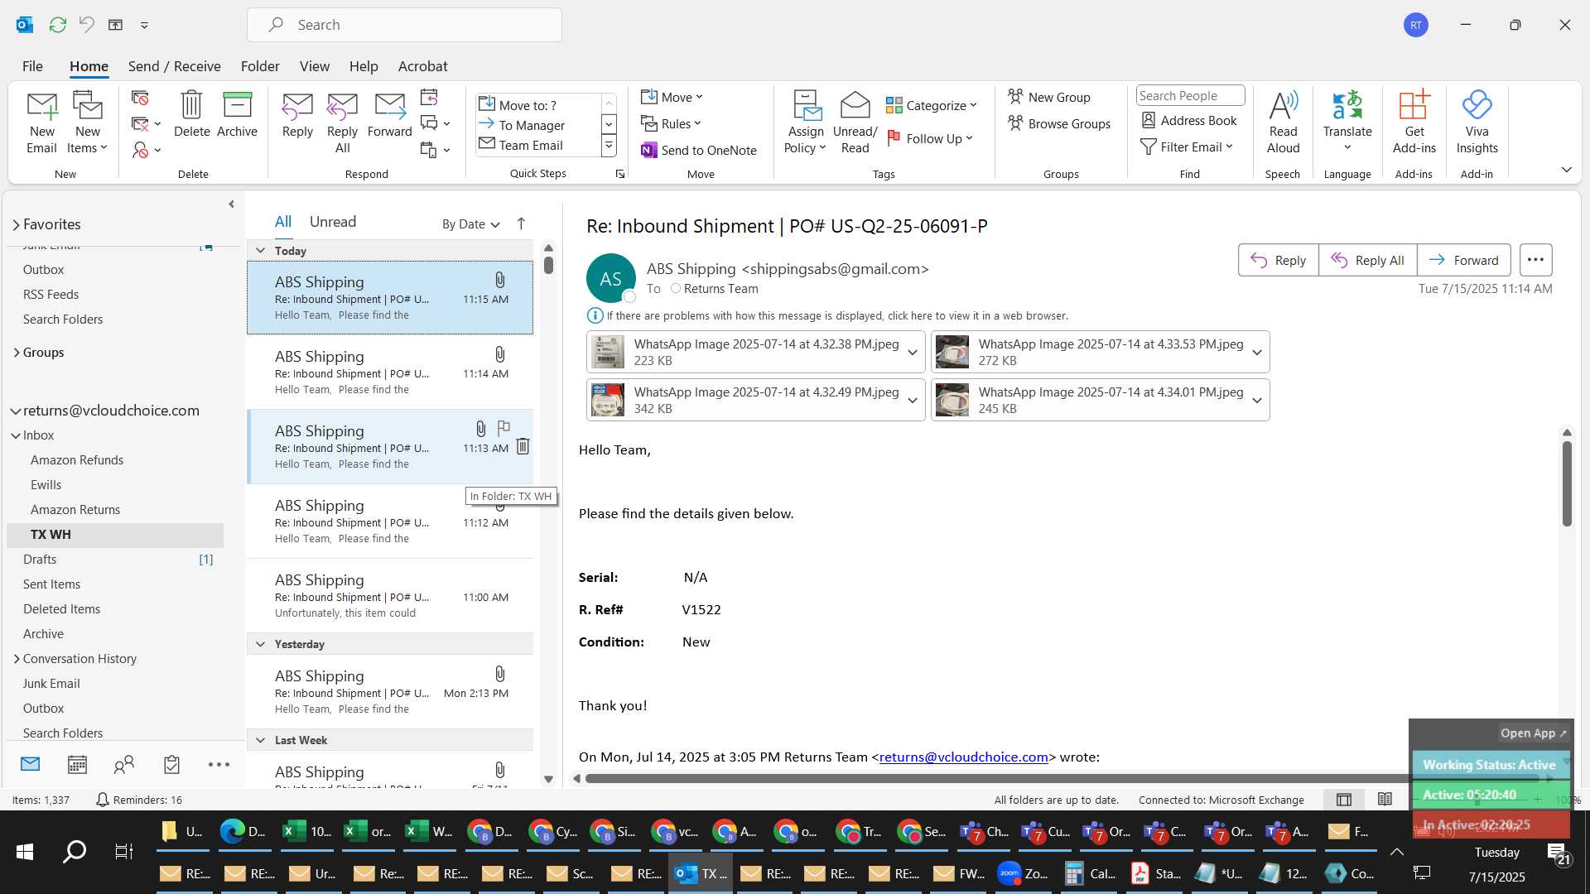Select the All messages filter

283,222
